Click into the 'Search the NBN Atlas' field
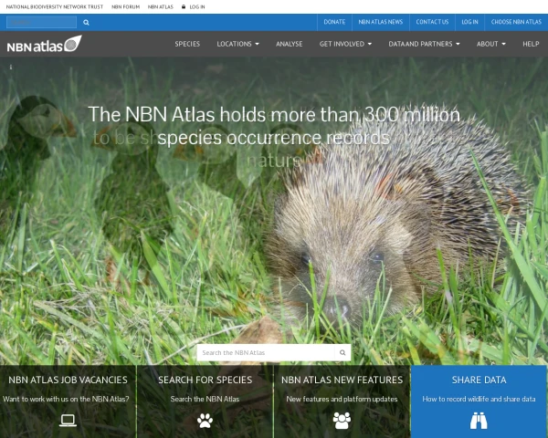 pos(267,352)
